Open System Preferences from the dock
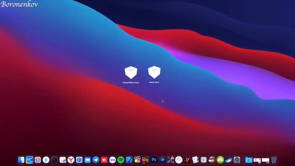The height and width of the screenshot is (166, 295). (237, 160)
